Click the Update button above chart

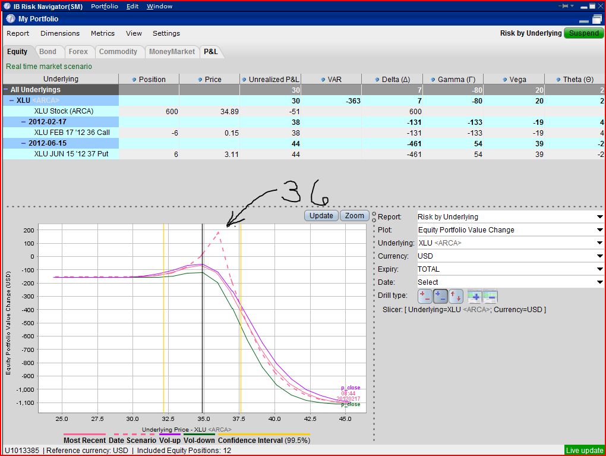[321, 216]
